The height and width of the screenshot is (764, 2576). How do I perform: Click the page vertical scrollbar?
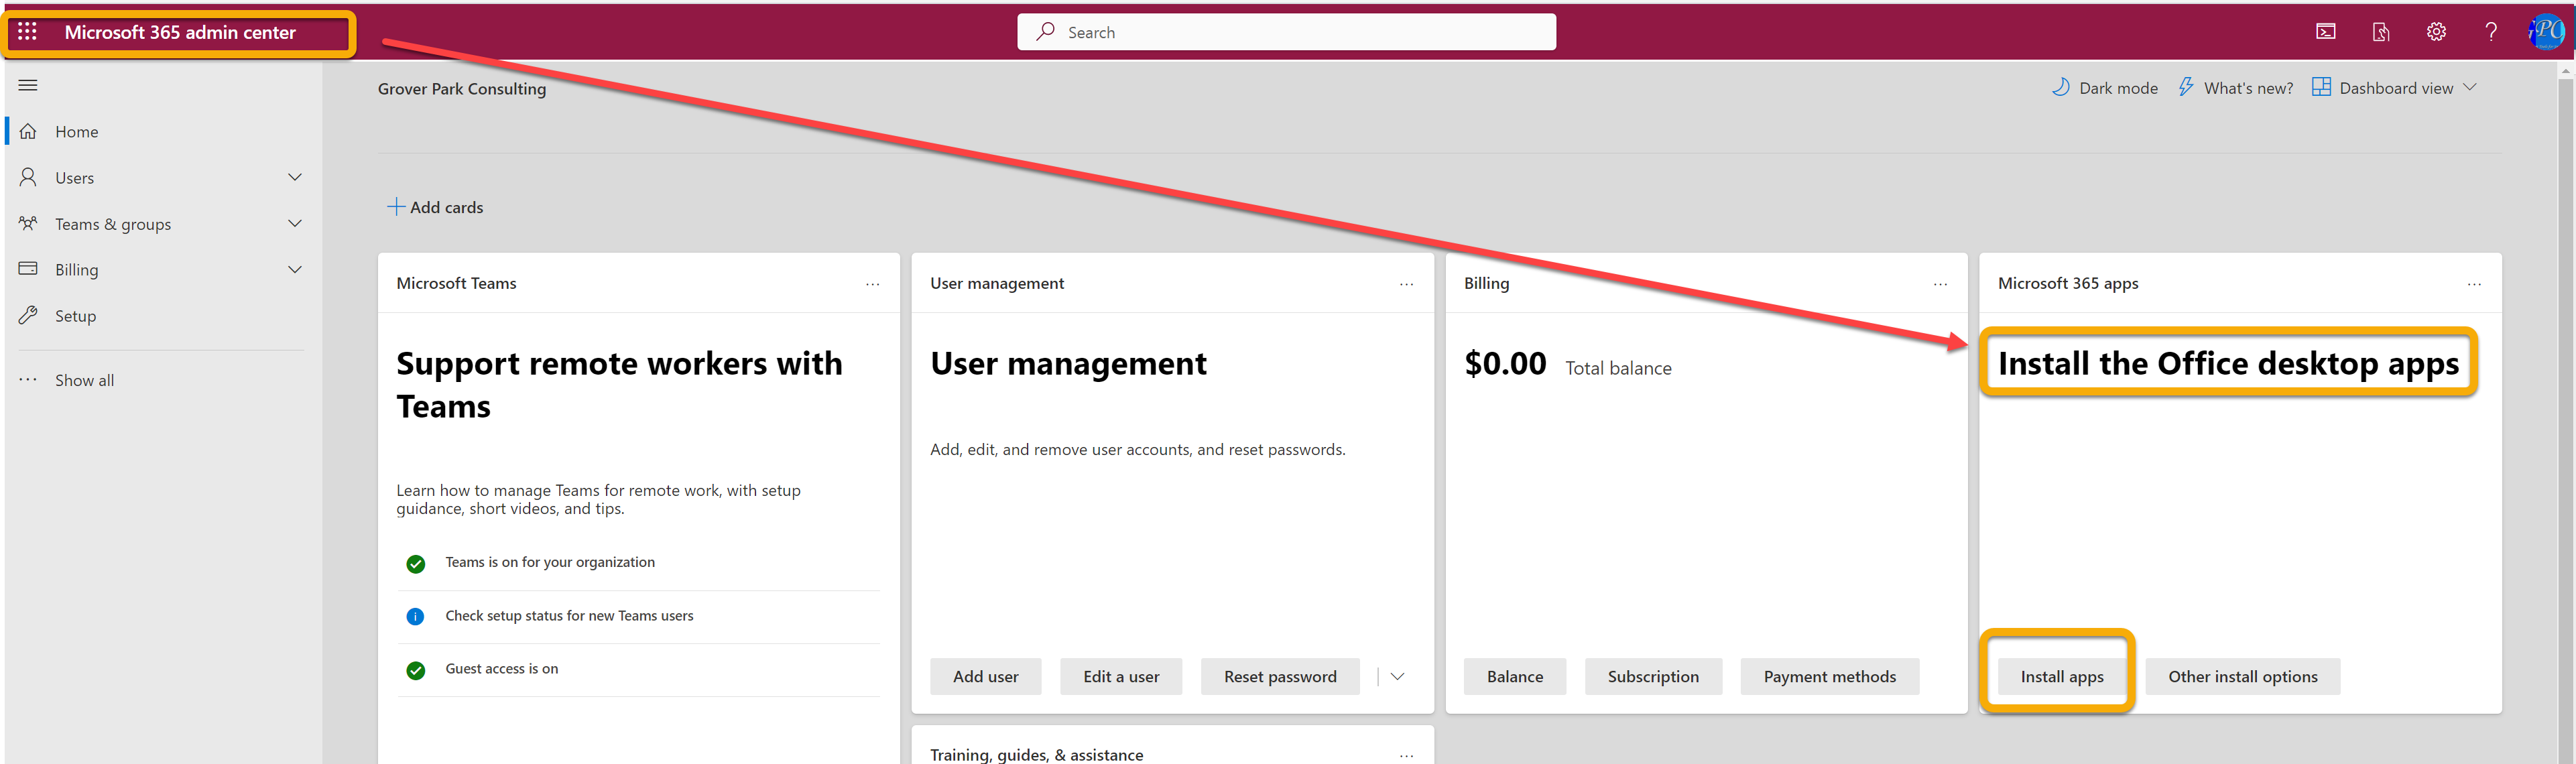(2566, 400)
